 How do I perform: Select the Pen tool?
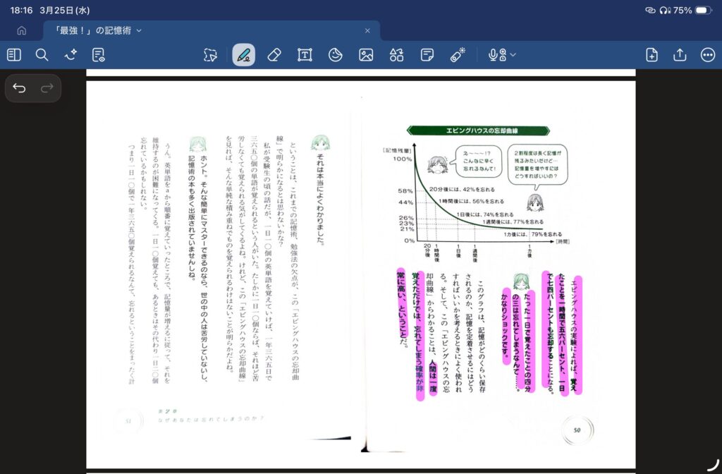(244, 55)
